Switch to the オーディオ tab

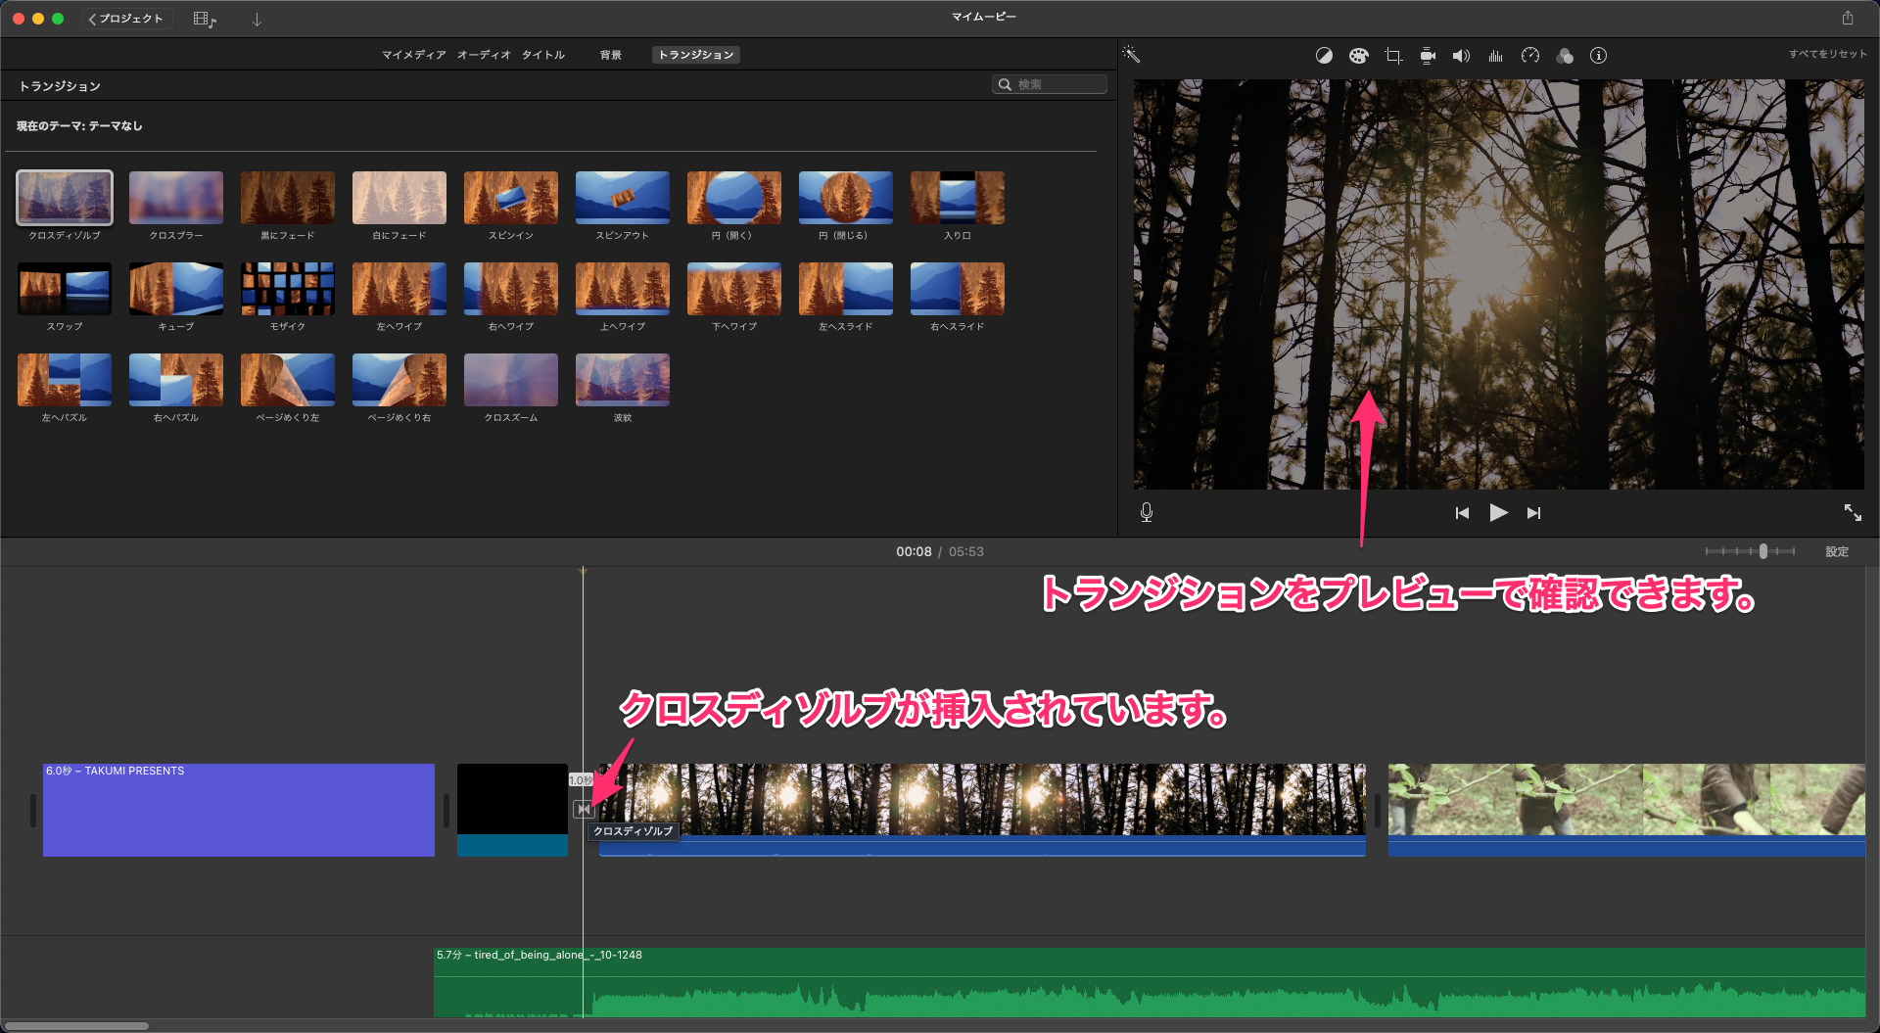(x=484, y=55)
